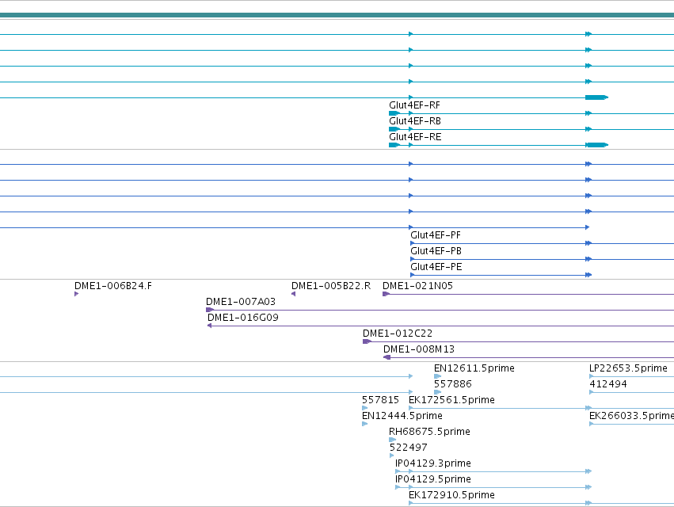Select the LP22653.5prime EST label
The height and width of the screenshot is (507, 674).
tap(628, 368)
